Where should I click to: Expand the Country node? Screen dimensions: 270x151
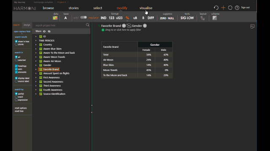(36, 45)
